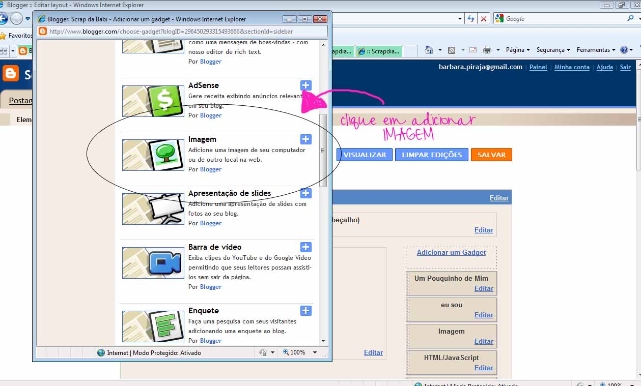The height and width of the screenshot is (386, 641).
Task: Click the RSS feeds icon in toolbar
Action: point(451,50)
